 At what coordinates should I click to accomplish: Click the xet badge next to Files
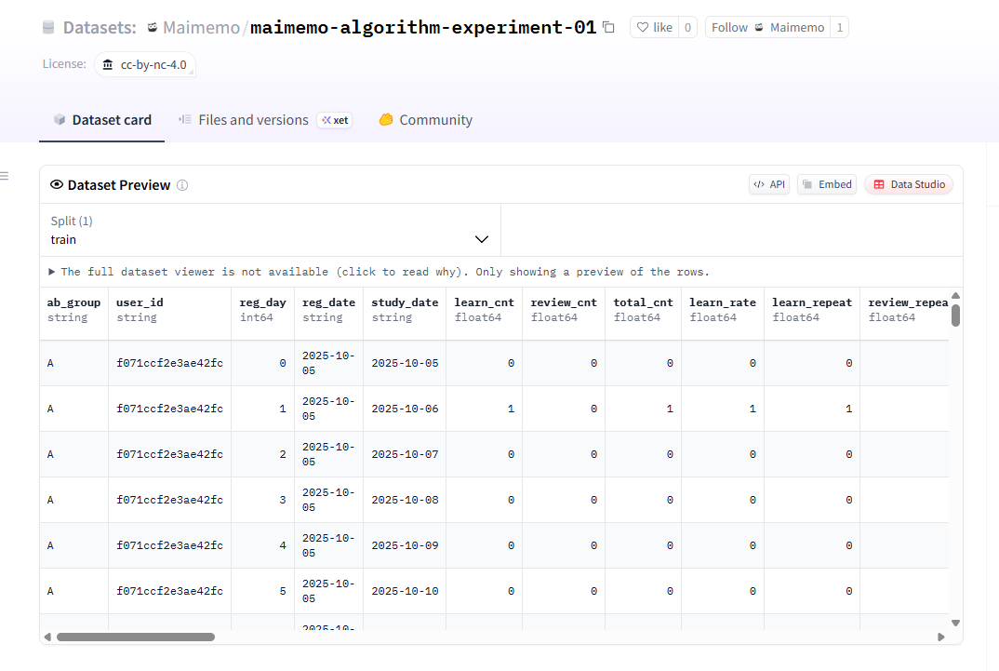pos(335,120)
